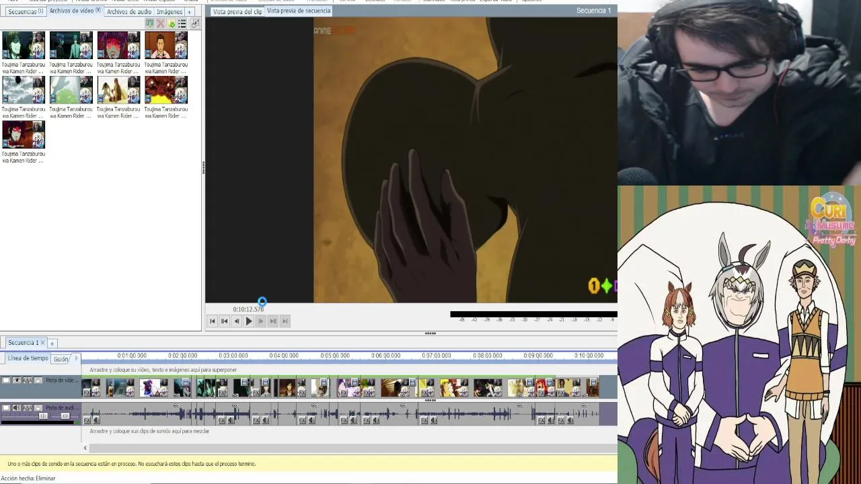861x484 pixels.
Task: Click the 0:10:12.578 timecode display
Action: point(248,310)
